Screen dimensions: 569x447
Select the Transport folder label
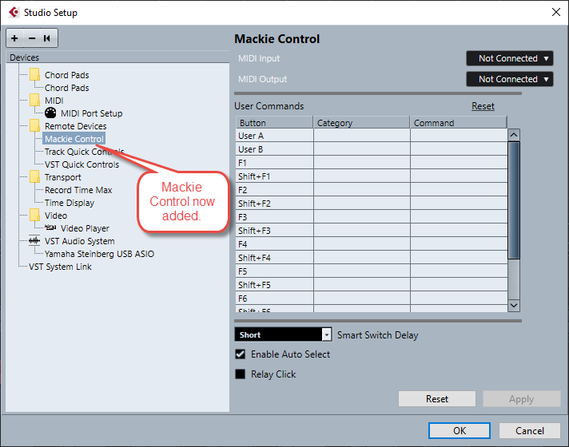(63, 177)
